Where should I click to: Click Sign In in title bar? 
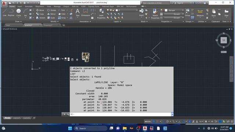[180, 3]
